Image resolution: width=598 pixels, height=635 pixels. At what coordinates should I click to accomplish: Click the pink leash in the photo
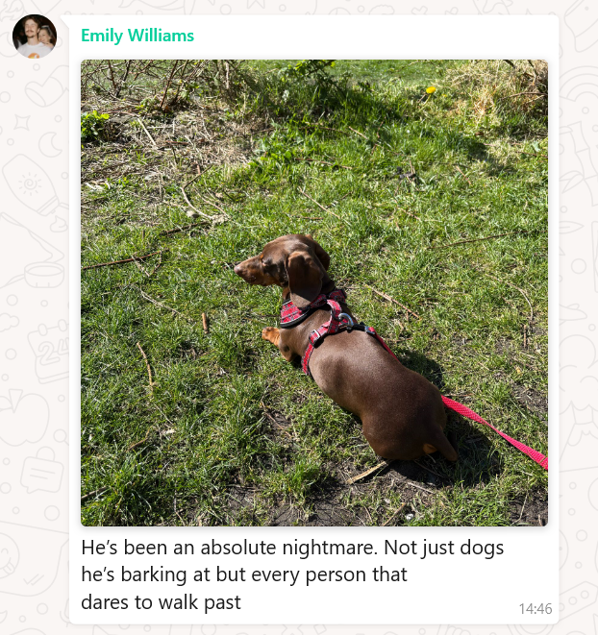click(494, 431)
